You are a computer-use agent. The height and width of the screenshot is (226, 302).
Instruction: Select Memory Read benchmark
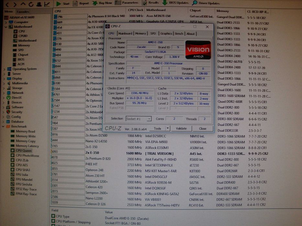[23, 131]
